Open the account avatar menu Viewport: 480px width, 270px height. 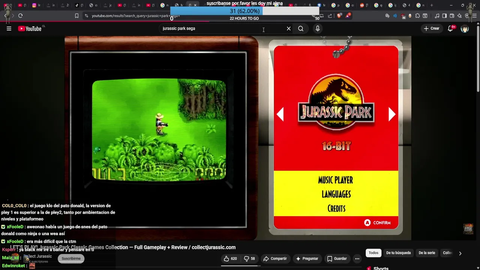click(465, 29)
